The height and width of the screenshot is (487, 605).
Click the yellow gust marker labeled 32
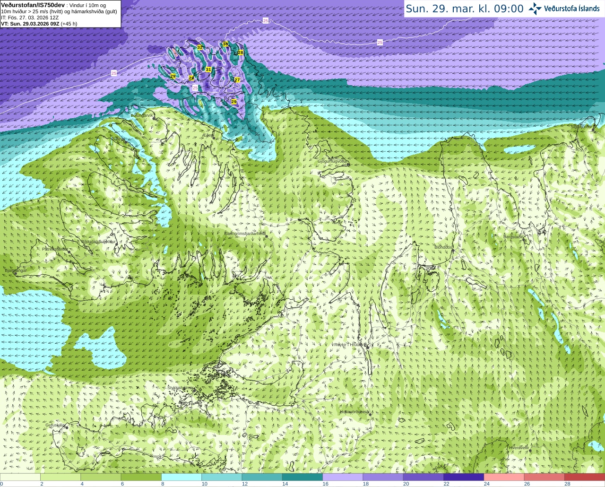(200, 47)
